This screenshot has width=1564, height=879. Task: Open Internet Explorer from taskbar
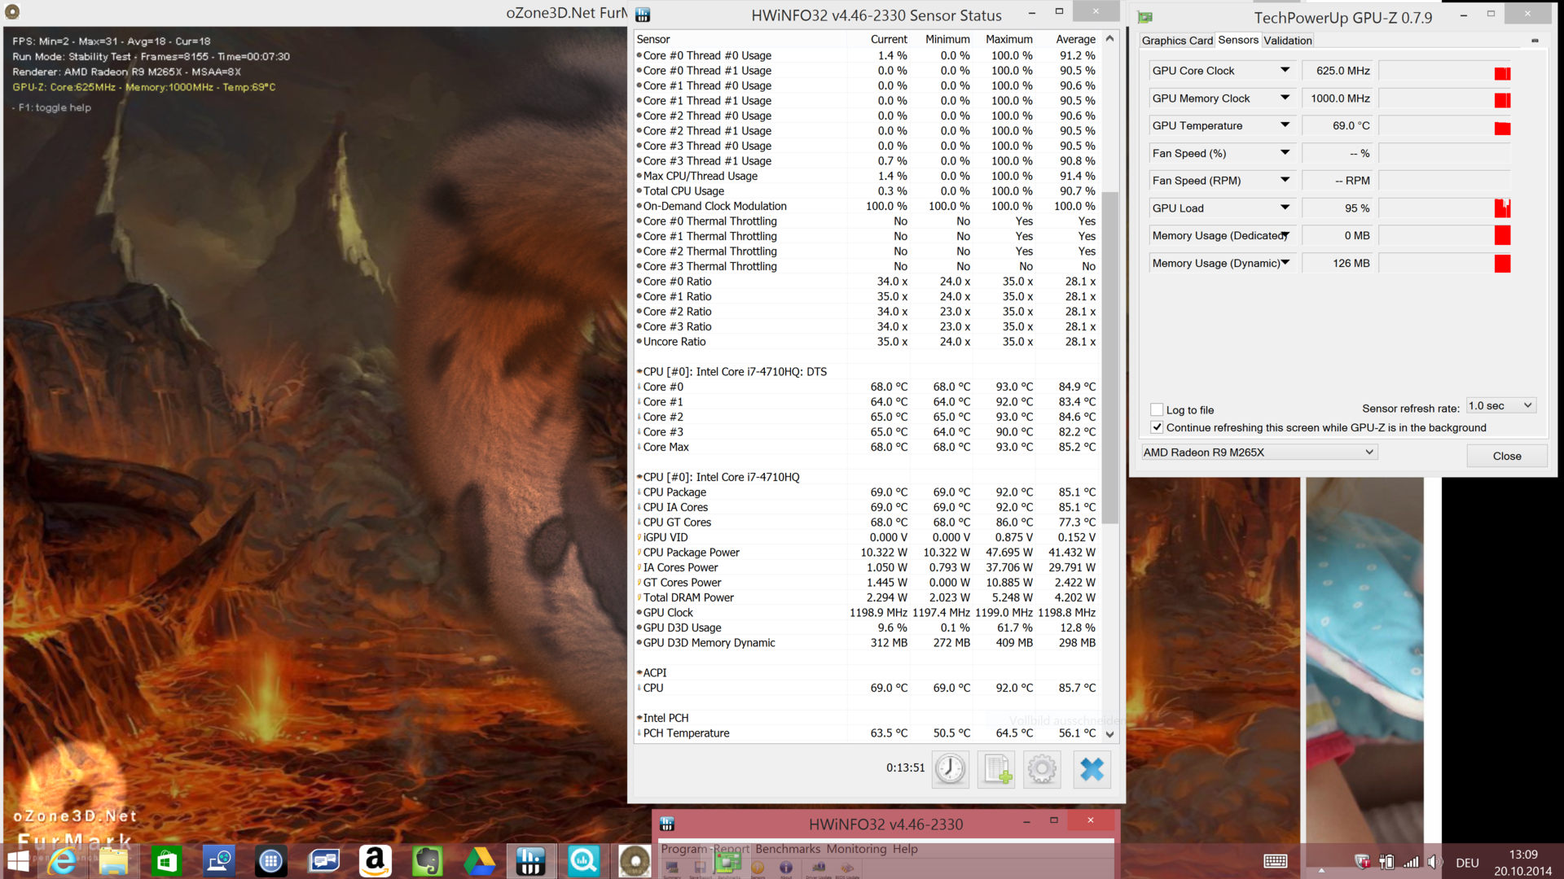[62, 860]
